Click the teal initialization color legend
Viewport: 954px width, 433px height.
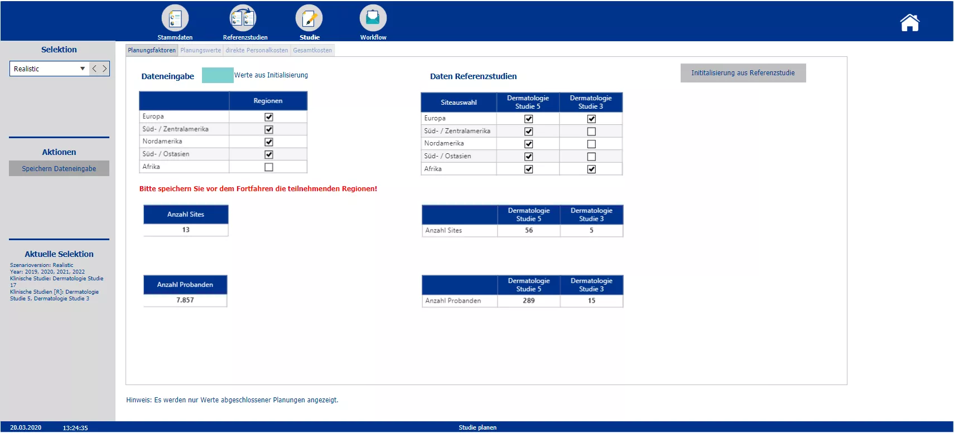pyautogui.click(x=218, y=75)
